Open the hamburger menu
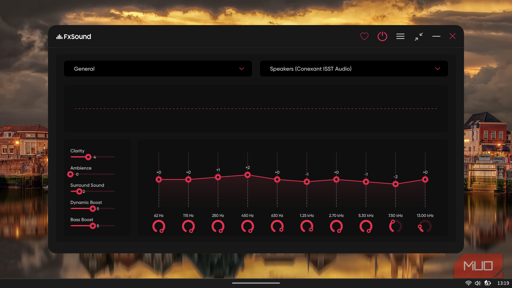512x288 pixels. (x=400, y=36)
